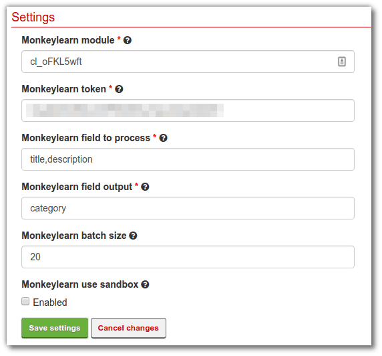The width and height of the screenshot is (382, 356).
Task: Click the Enabled checkbox label
Action: point(50,302)
